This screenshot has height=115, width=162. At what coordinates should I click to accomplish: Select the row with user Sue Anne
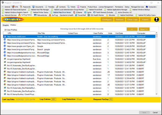[x=79, y=59]
